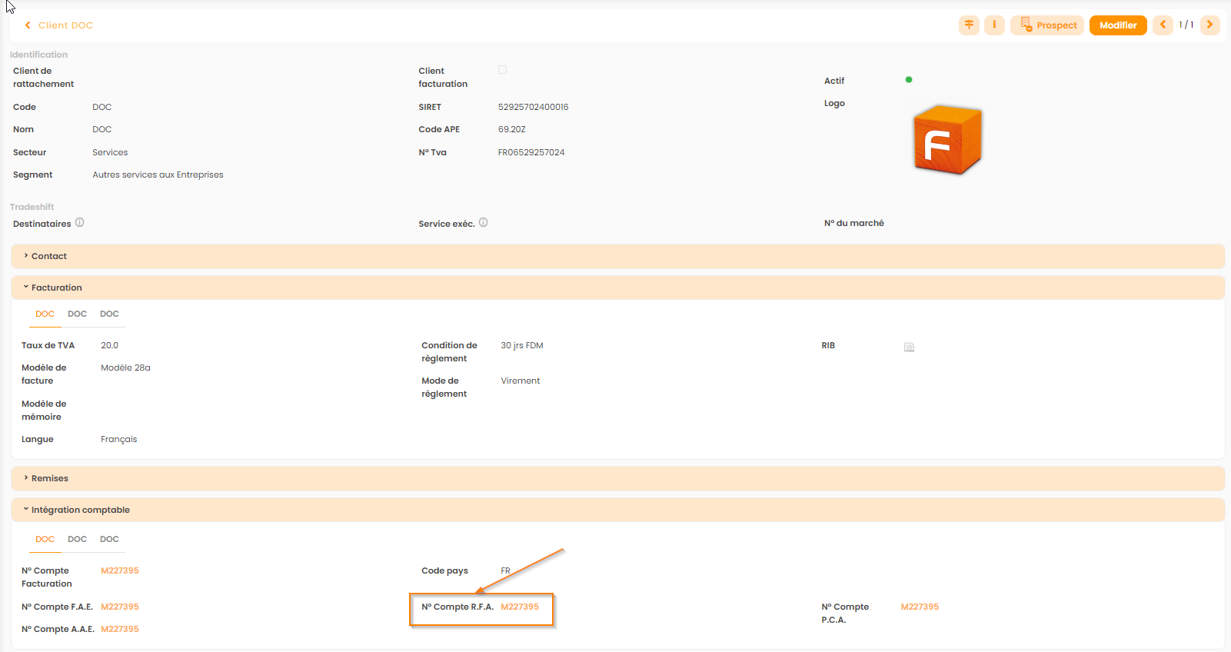Screen dimensions: 1231x652
Task: Expand the Remises section
Action: click(x=50, y=478)
